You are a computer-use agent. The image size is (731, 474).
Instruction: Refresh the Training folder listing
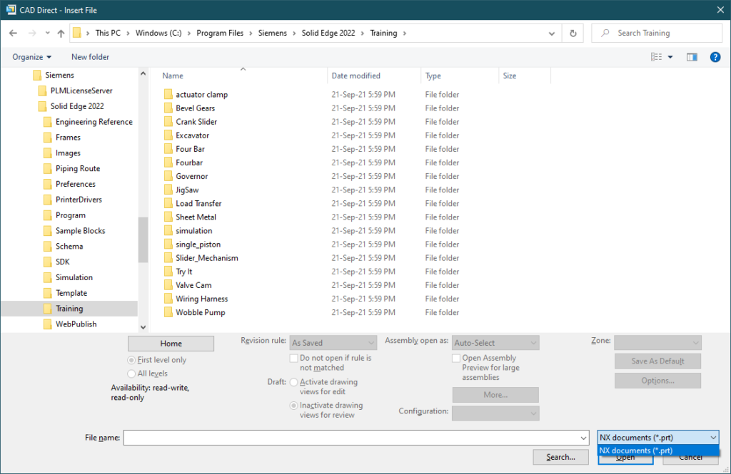pyautogui.click(x=573, y=33)
